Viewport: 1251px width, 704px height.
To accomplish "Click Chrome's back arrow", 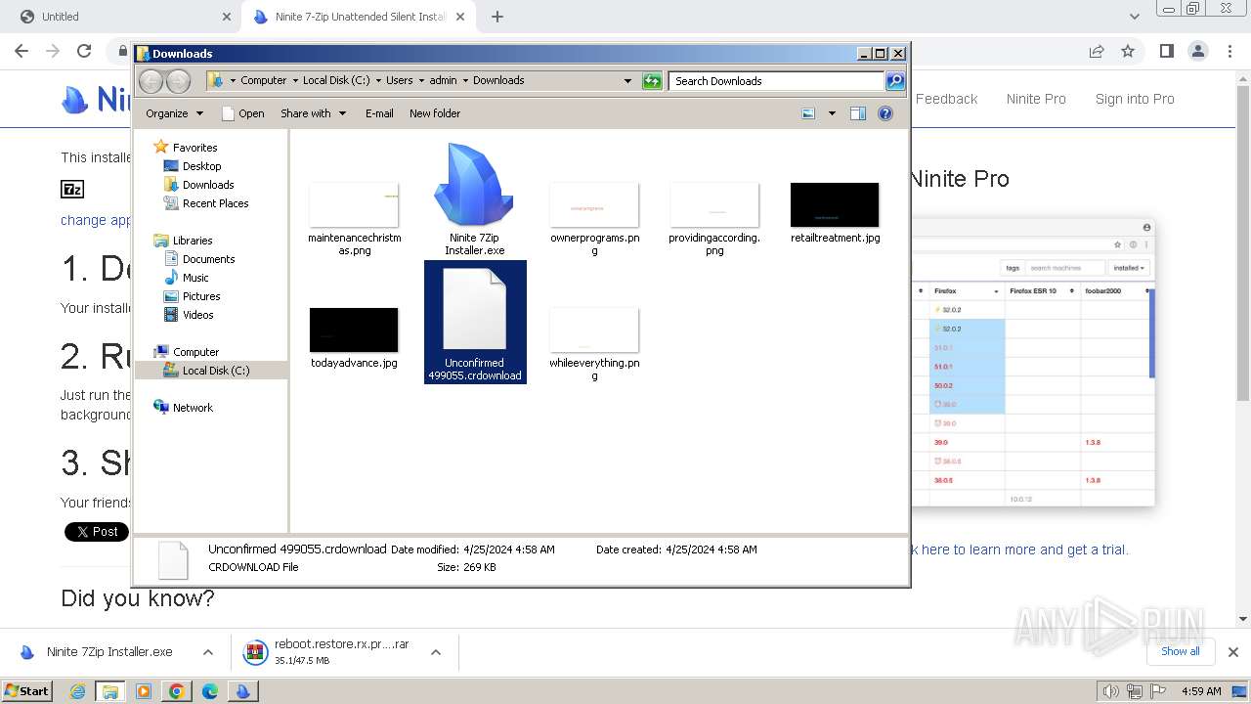I will tap(22, 51).
